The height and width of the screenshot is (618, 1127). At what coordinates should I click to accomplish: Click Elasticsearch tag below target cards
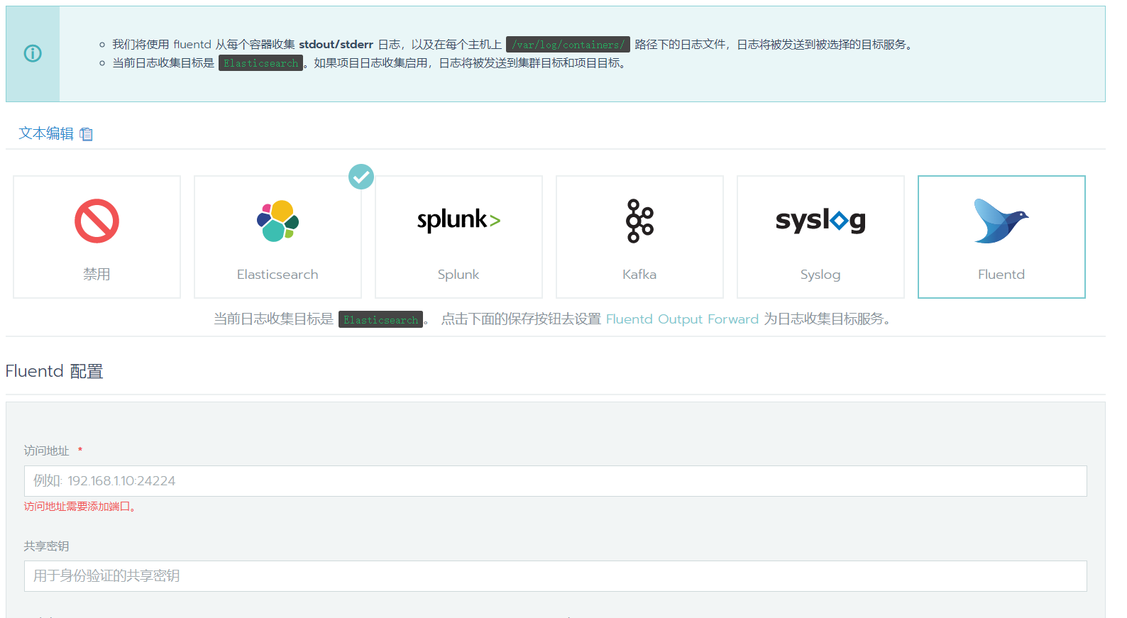381,319
